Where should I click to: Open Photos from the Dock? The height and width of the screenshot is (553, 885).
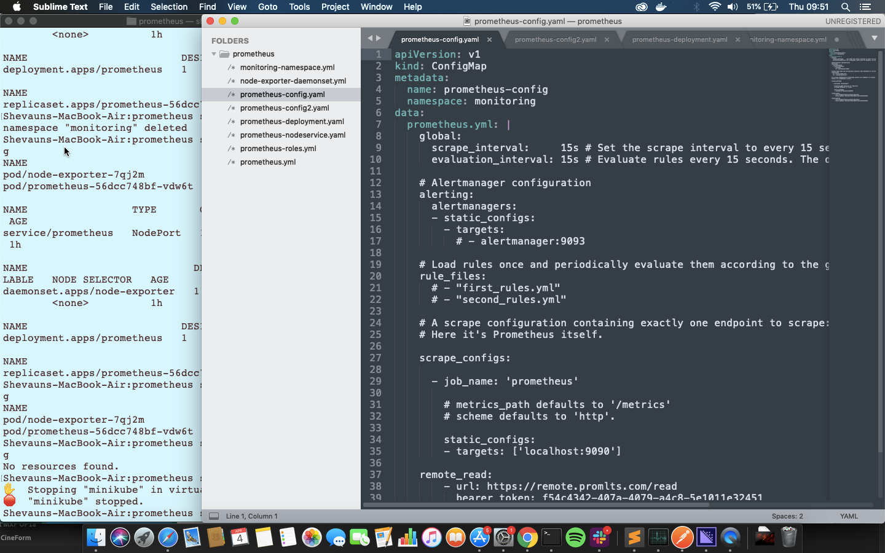(312, 537)
